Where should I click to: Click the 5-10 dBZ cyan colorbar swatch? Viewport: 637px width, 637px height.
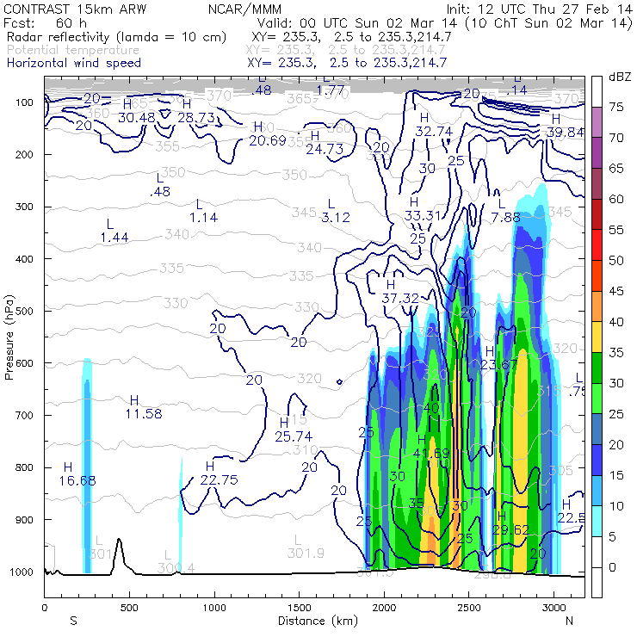pyautogui.click(x=597, y=521)
